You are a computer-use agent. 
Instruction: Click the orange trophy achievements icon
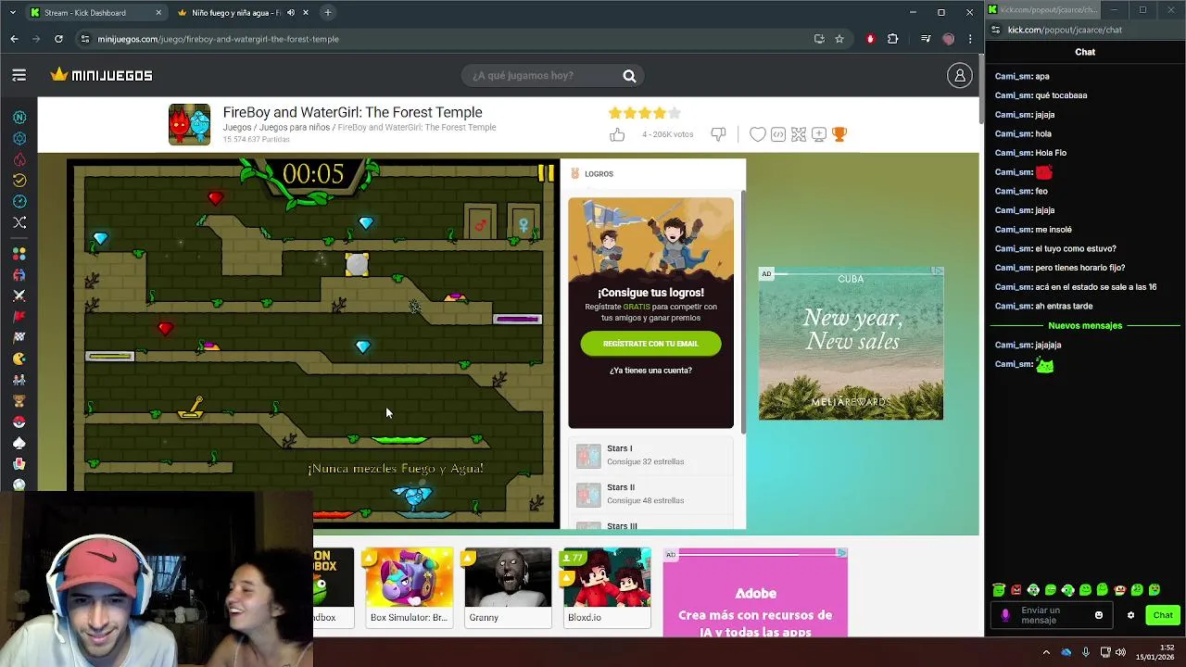pyautogui.click(x=839, y=135)
